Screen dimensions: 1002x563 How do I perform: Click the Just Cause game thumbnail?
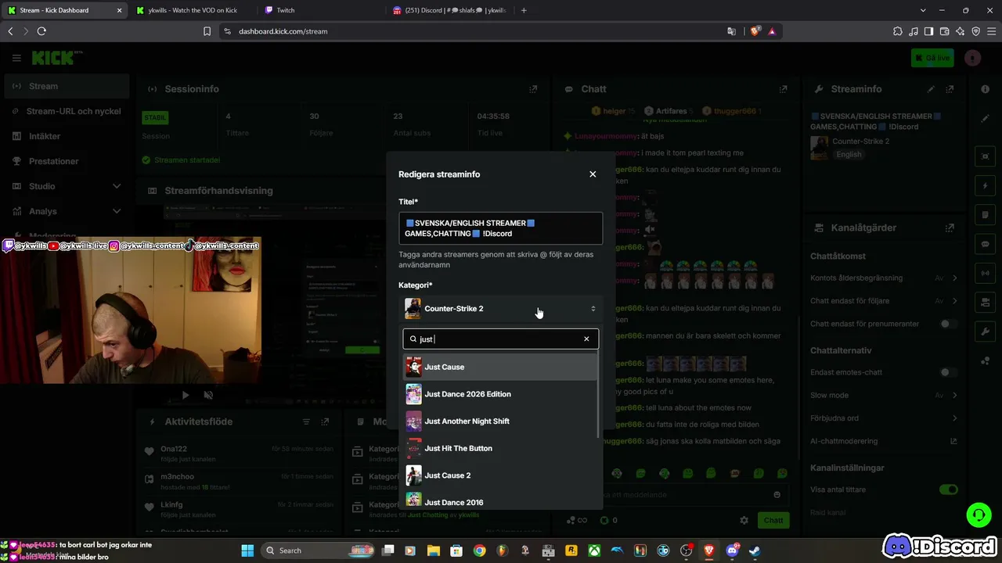(x=413, y=367)
